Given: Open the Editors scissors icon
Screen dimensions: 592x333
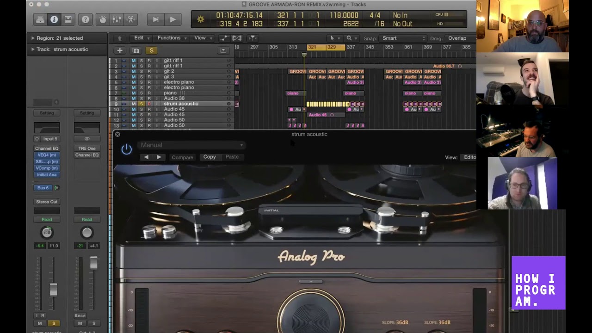Looking at the screenshot, I should click(130, 19).
